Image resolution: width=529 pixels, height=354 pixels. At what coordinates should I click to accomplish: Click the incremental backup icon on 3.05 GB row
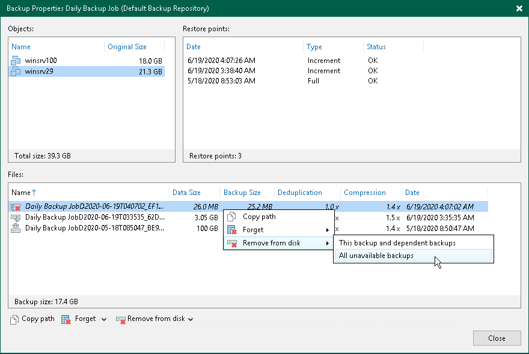point(15,217)
